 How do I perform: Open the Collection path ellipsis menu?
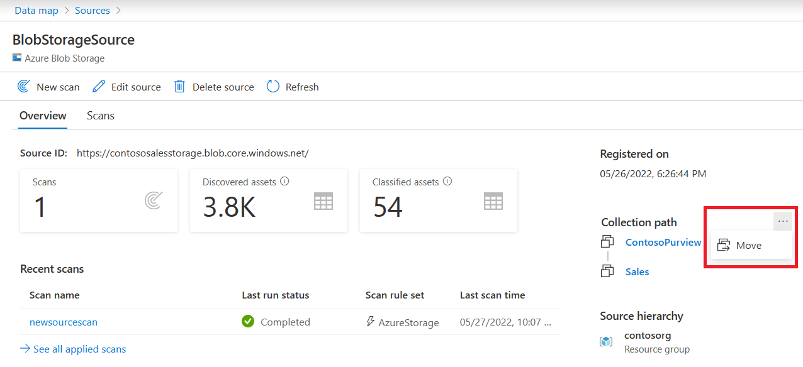coord(782,221)
